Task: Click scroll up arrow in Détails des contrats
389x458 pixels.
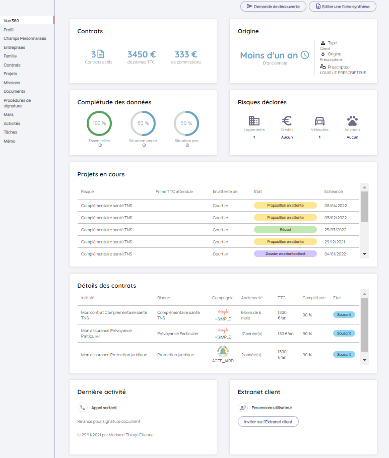Action: pos(365,293)
